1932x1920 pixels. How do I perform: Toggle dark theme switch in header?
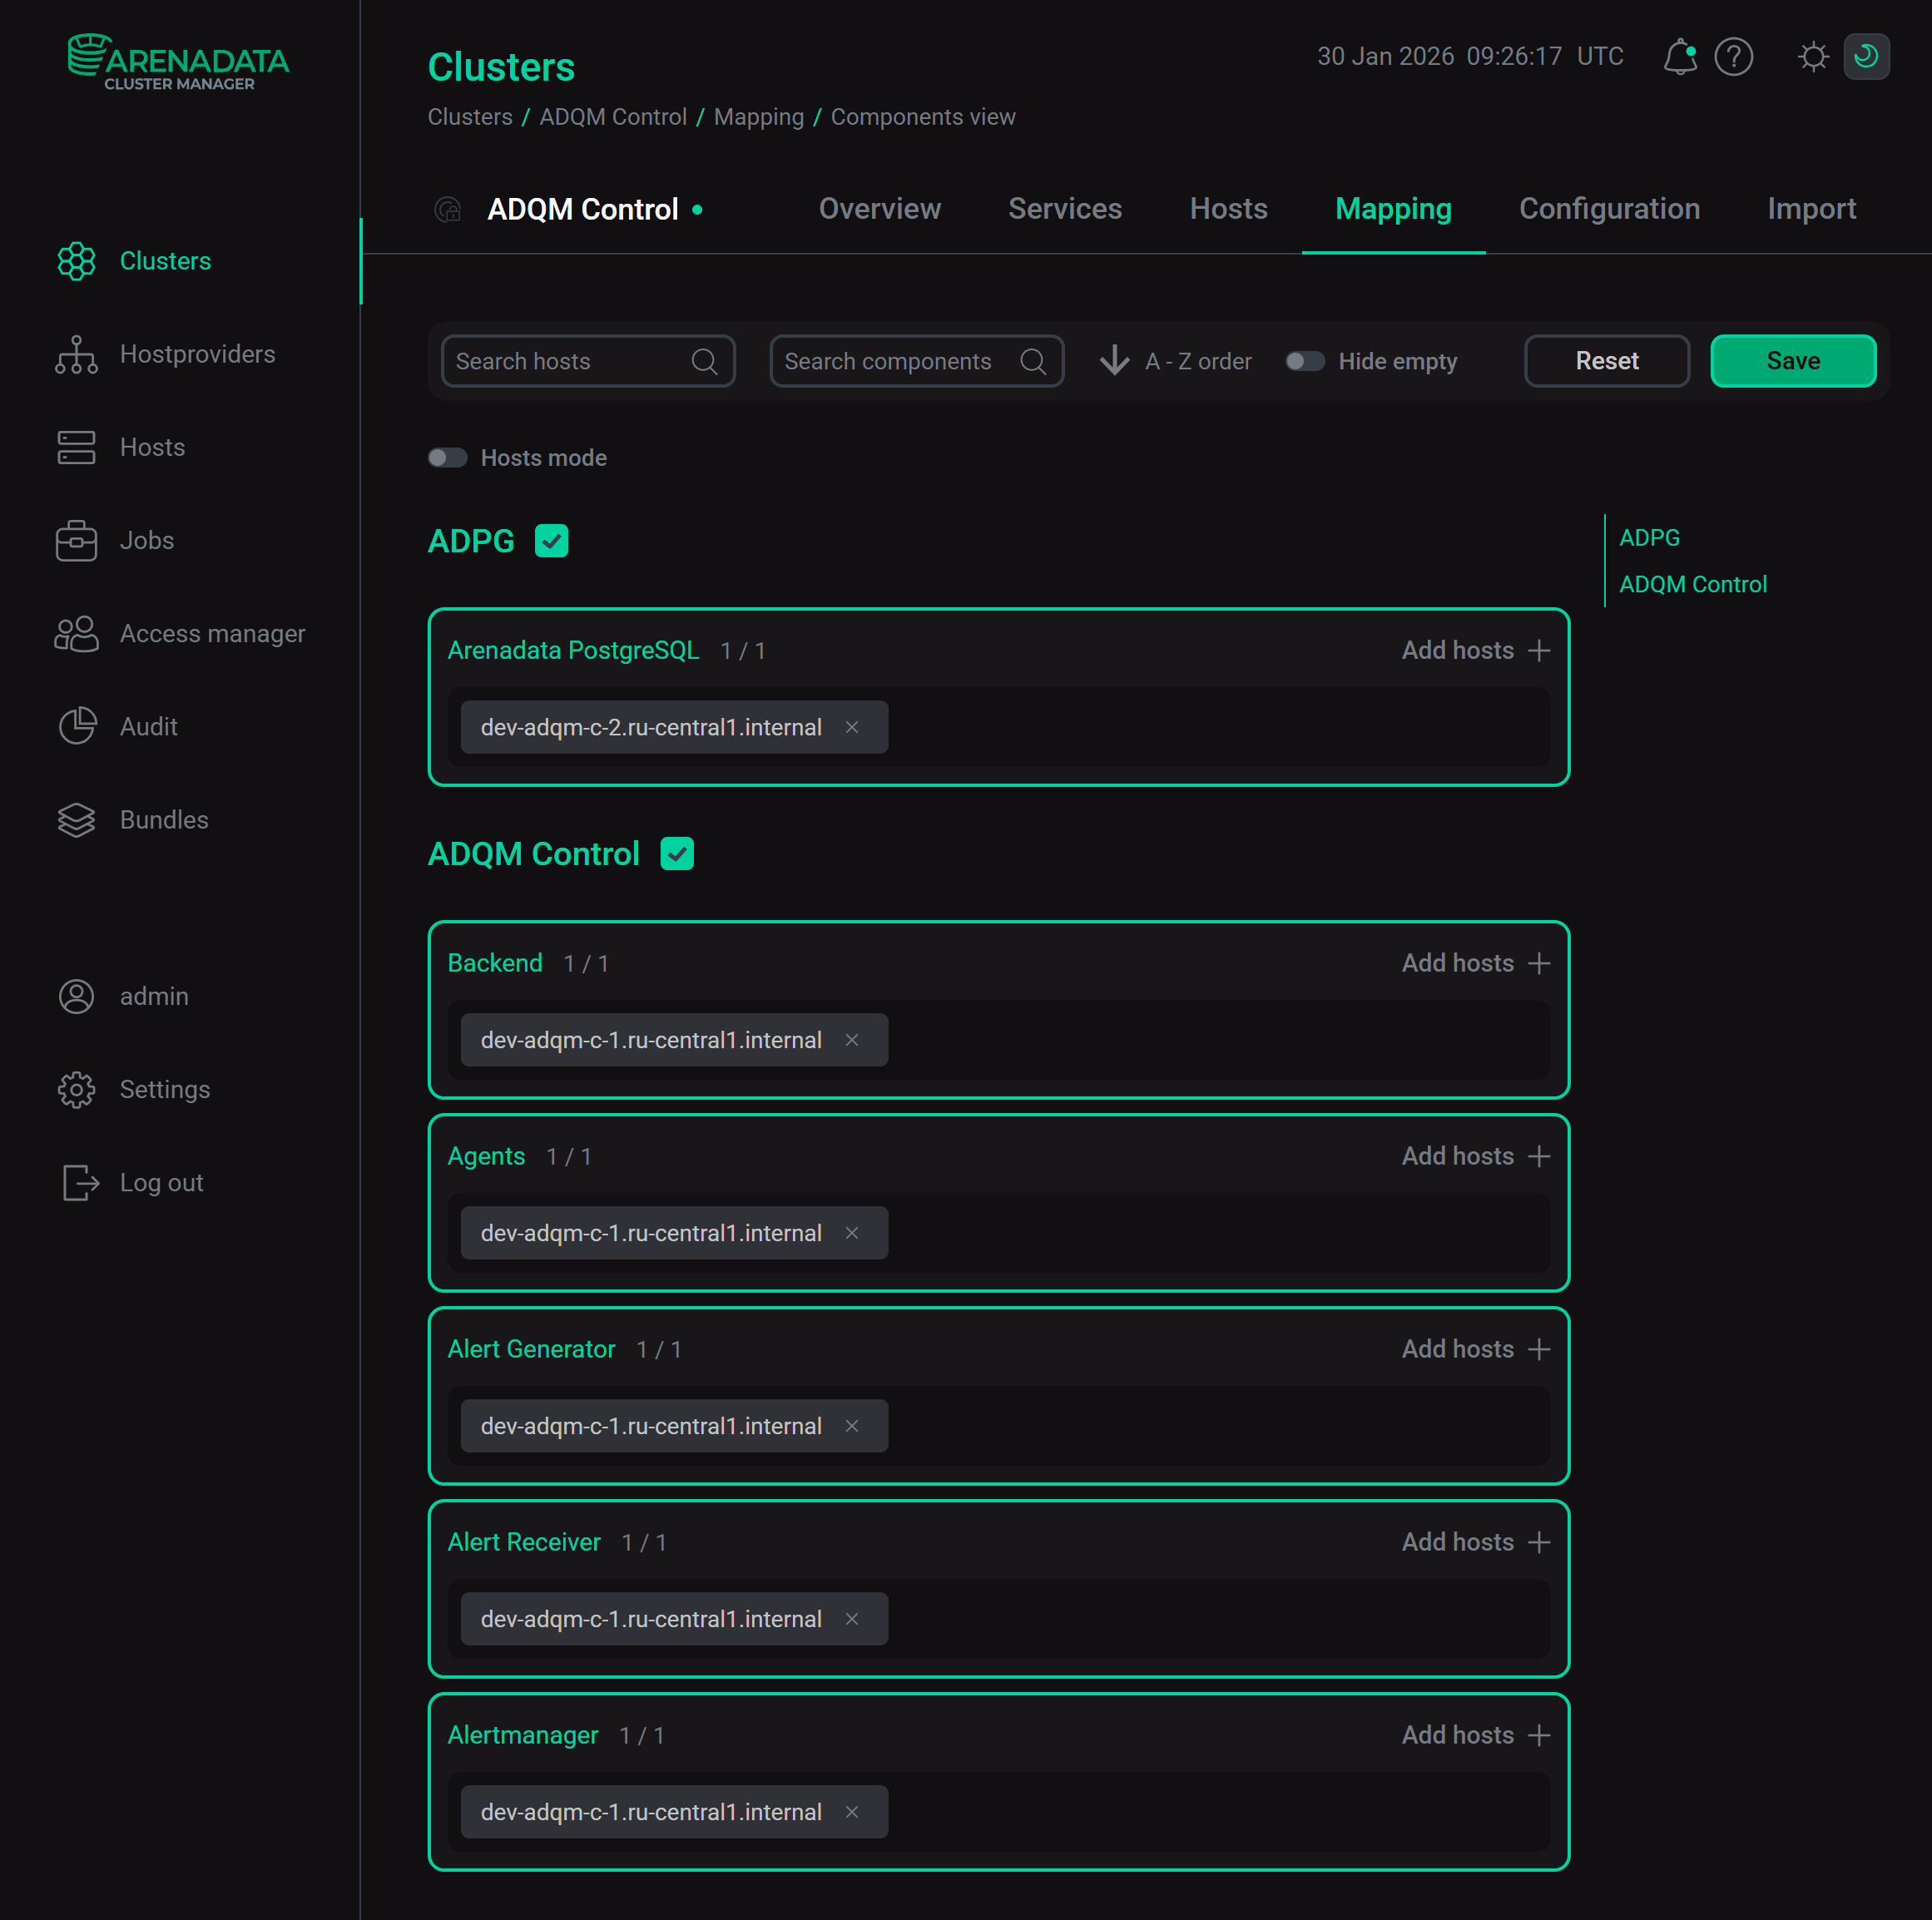[1866, 57]
